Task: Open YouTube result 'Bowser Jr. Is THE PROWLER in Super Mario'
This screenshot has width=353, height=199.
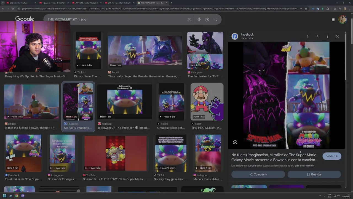Action: coord(115,158)
